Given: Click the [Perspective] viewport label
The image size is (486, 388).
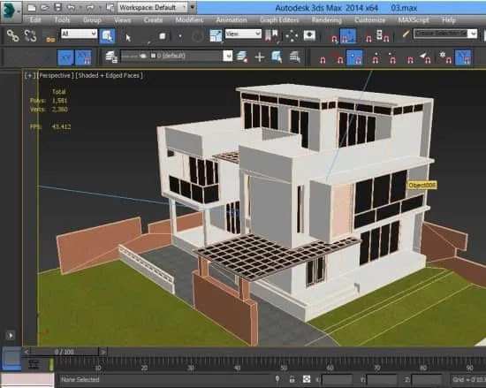Looking at the screenshot, I should [x=55, y=75].
